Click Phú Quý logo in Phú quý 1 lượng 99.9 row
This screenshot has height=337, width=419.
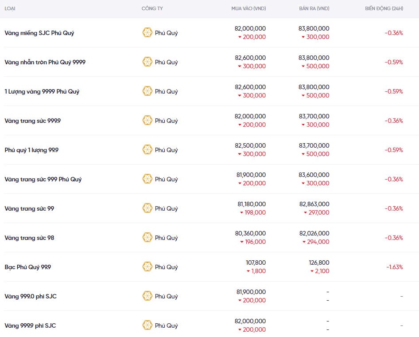pyautogui.click(x=147, y=150)
